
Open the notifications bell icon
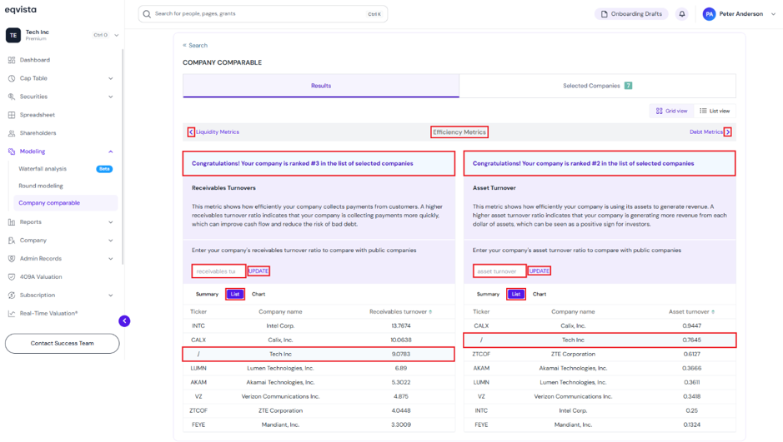(x=681, y=14)
